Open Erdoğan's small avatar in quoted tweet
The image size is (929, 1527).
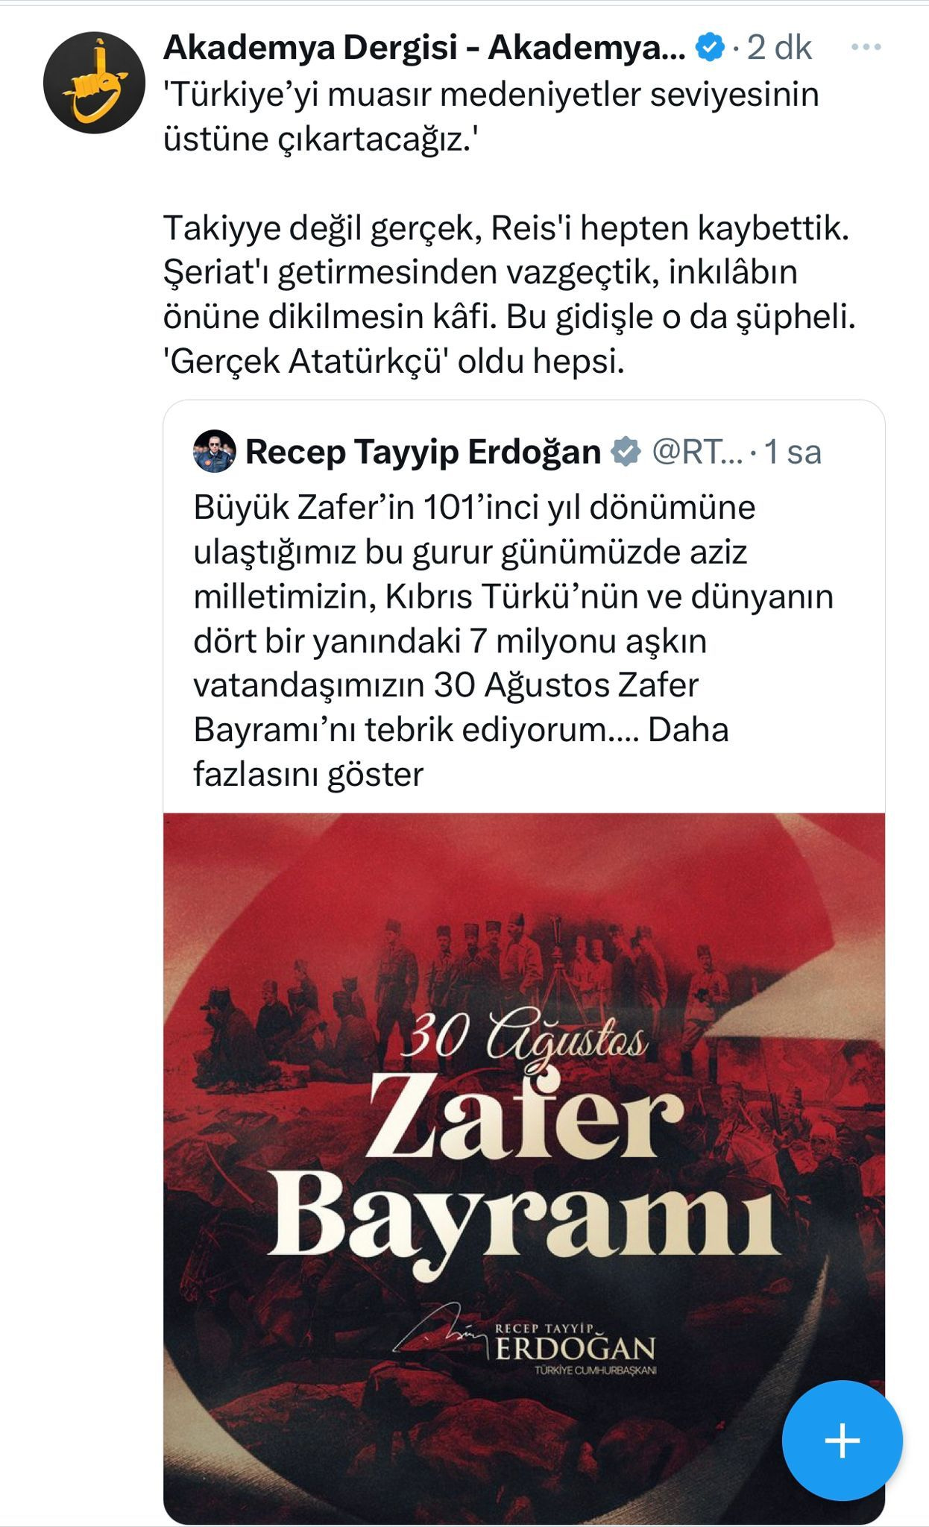point(215,451)
